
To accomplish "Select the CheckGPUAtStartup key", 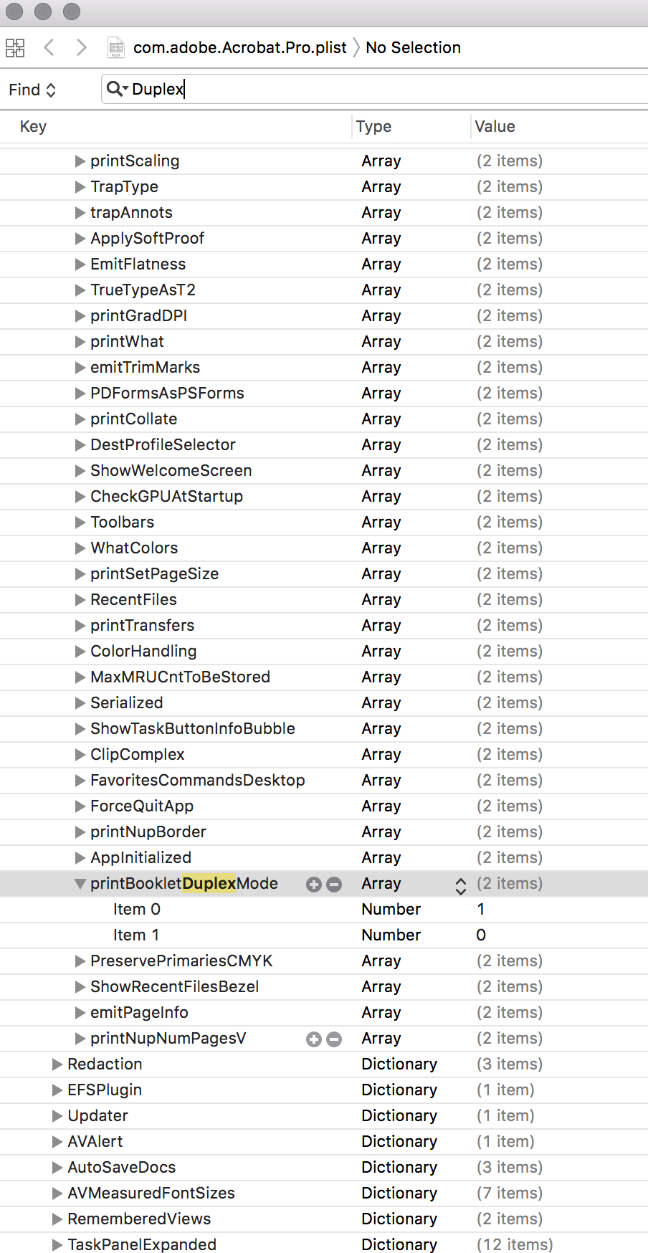I will click(x=166, y=496).
